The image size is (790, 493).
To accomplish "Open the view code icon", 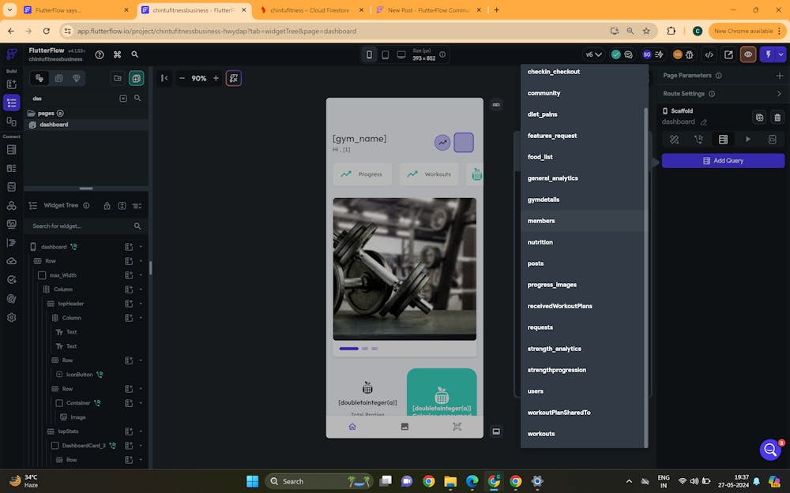I will [x=709, y=54].
